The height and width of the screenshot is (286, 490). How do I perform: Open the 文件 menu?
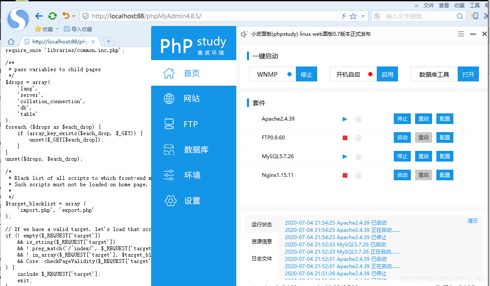[x=428, y=5]
